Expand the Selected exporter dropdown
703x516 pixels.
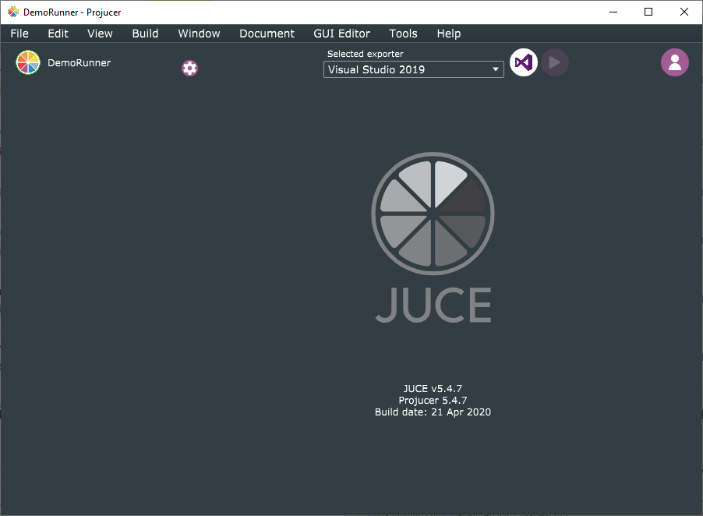point(413,69)
